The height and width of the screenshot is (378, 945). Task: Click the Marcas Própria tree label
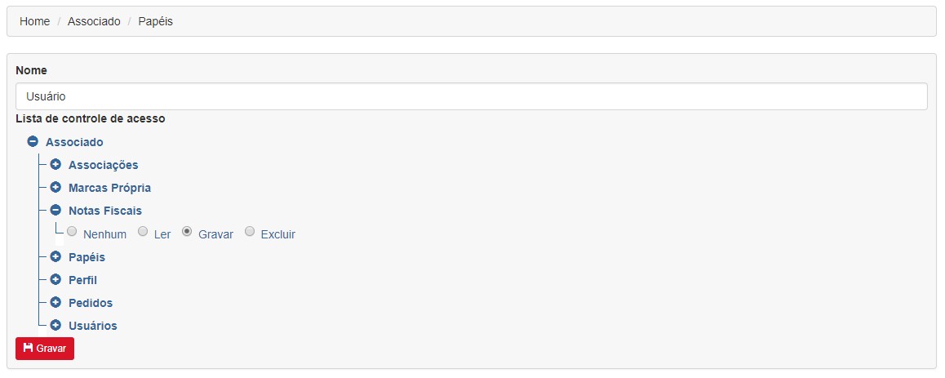click(x=109, y=188)
